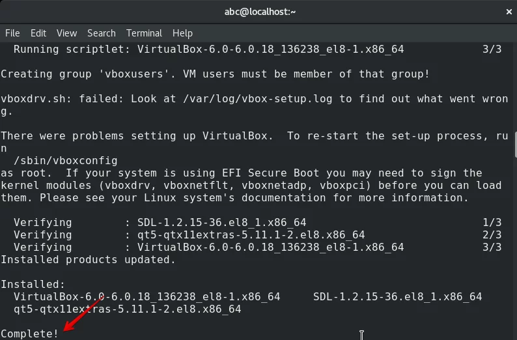Open the Search menu
The width and height of the screenshot is (517, 340).
[x=102, y=33]
